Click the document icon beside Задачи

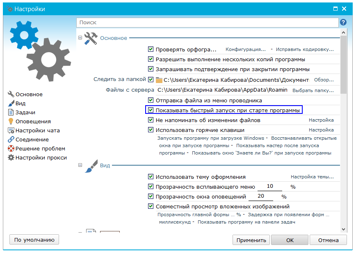pyautogui.click(x=11, y=113)
